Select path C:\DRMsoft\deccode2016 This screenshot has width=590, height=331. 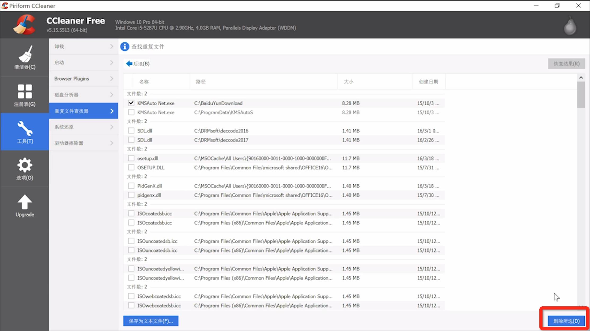pyautogui.click(x=221, y=131)
